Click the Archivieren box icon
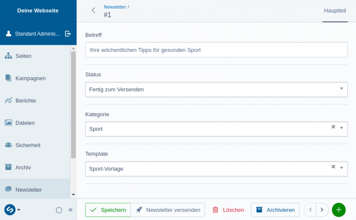The height and width of the screenshot is (220, 356). click(259, 210)
